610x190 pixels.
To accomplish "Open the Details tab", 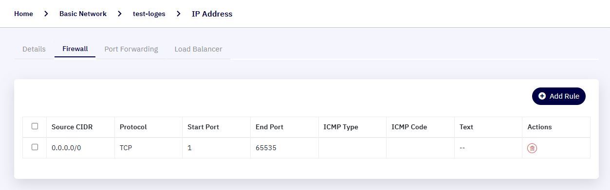I will coord(34,49).
